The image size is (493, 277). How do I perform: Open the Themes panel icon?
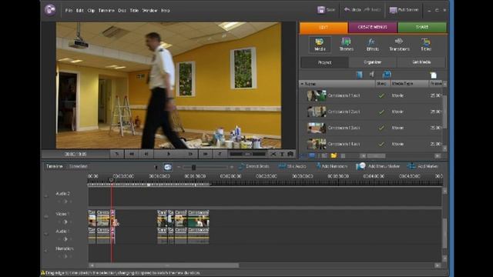tap(346, 45)
